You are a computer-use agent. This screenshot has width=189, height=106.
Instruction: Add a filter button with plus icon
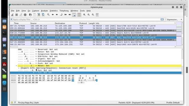click(181, 19)
